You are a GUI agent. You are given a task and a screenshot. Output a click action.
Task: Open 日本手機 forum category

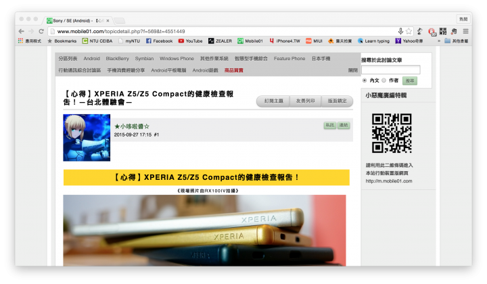click(x=321, y=58)
